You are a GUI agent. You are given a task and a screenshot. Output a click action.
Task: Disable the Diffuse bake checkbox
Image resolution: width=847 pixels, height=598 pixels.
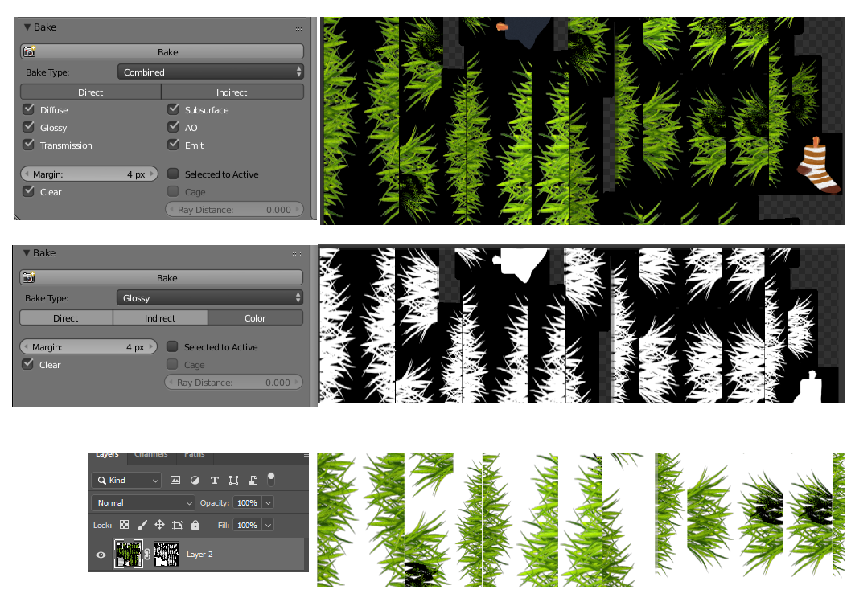click(29, 109)
